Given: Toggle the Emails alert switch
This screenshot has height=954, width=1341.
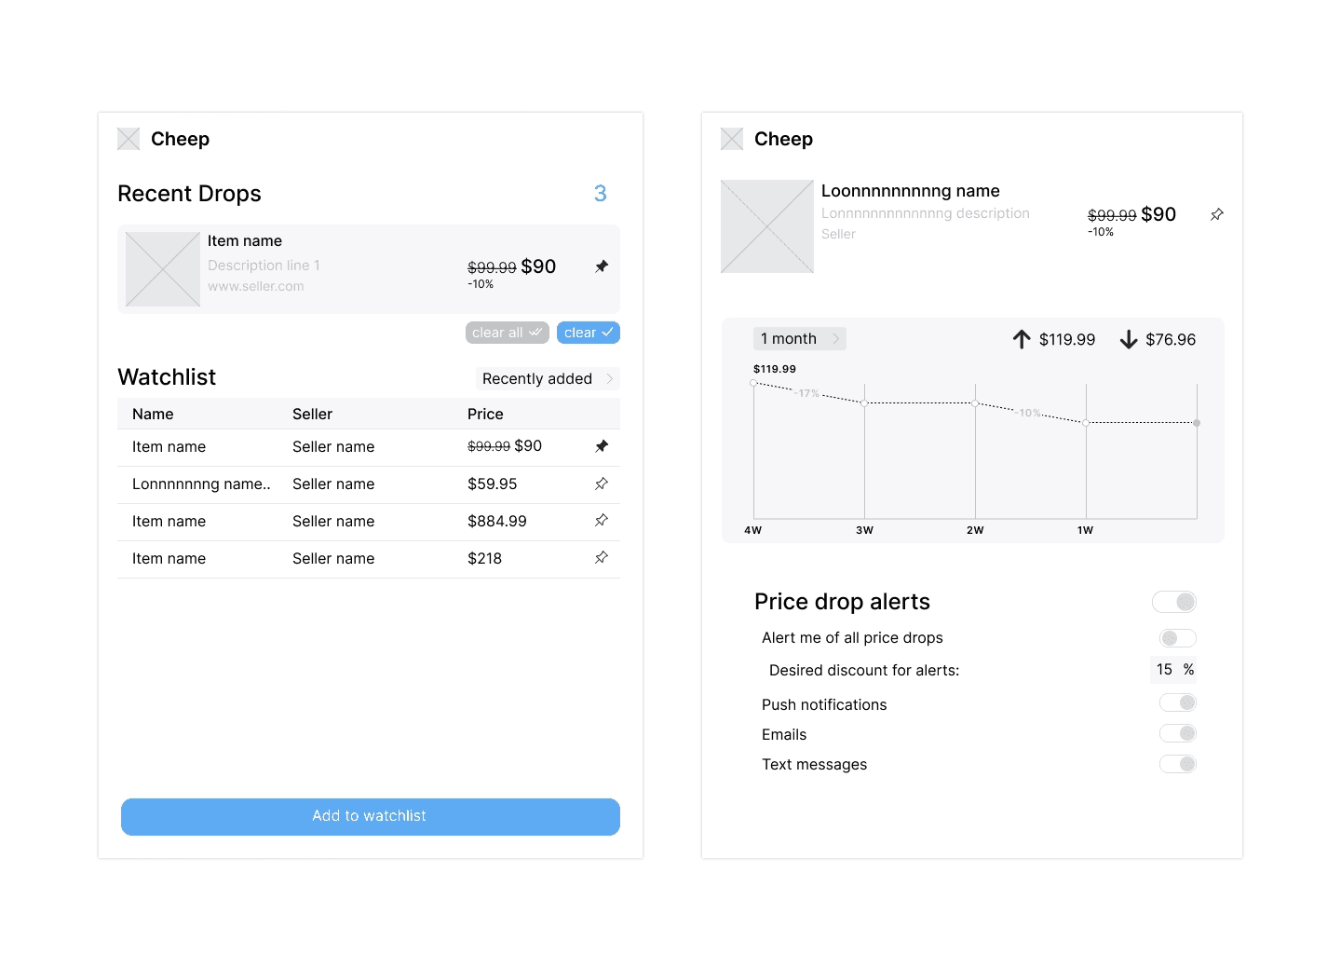Looking at the screenshot, I should (1178, 733).
